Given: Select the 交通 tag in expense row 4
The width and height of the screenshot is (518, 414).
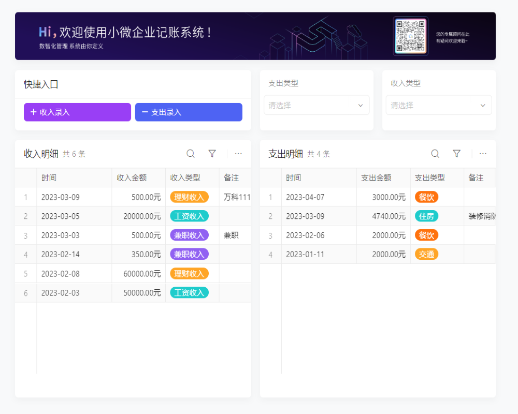Looking at the screenshot, I should [426, 254].
